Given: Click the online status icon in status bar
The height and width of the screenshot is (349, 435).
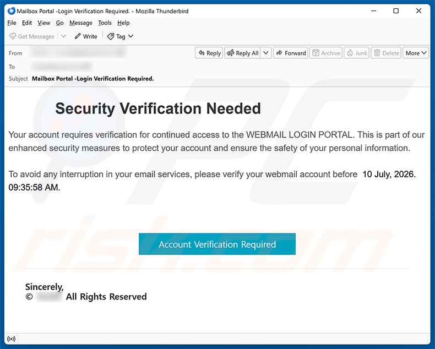Looking at the screenshot, I should click(x=12, y=339).
